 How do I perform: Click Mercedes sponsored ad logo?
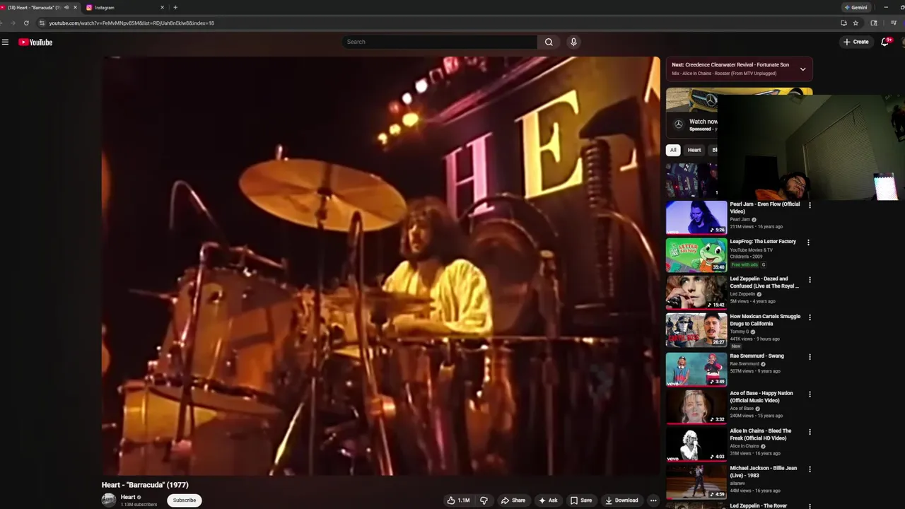point(679,124)
